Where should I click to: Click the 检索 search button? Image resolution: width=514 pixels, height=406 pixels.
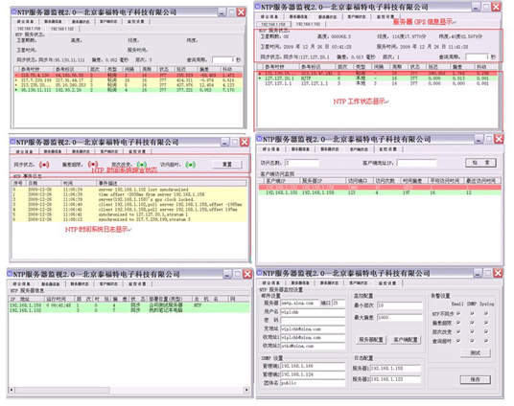[x=480, y=163]
